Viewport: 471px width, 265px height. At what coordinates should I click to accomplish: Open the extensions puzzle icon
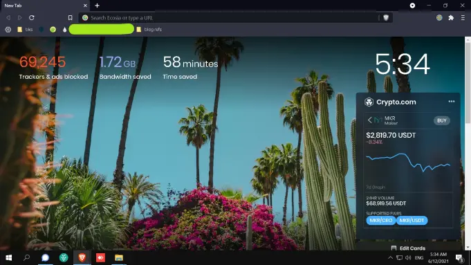(451, 18)
